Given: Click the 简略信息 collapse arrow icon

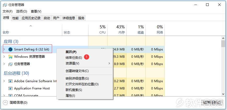Looking at the screenshot, I should pyautogui.click(x=5, y=102).
